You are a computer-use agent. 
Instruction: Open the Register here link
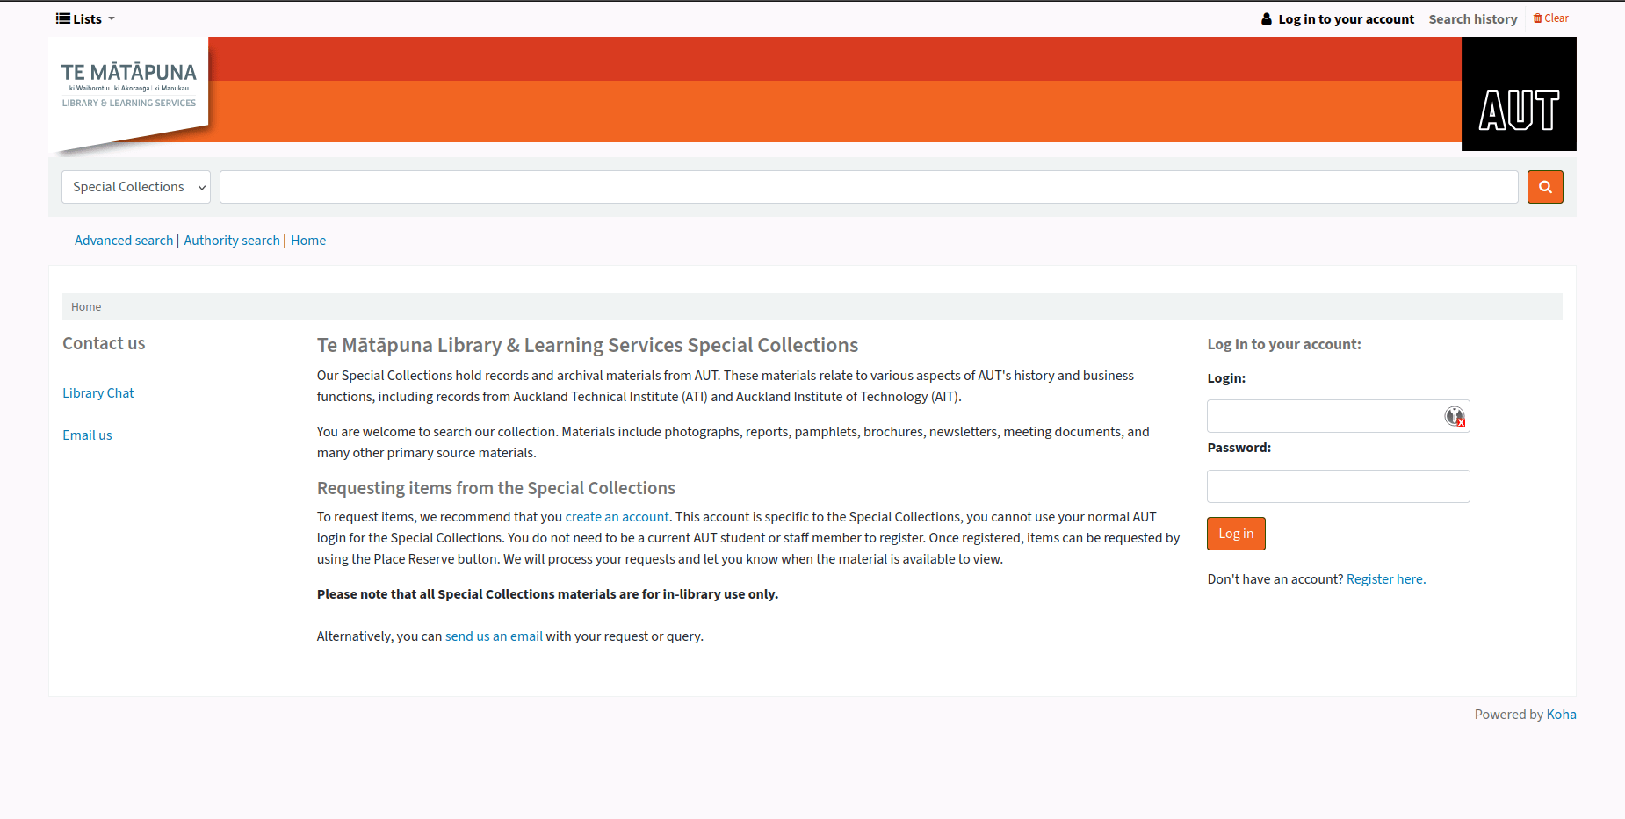1386,579
